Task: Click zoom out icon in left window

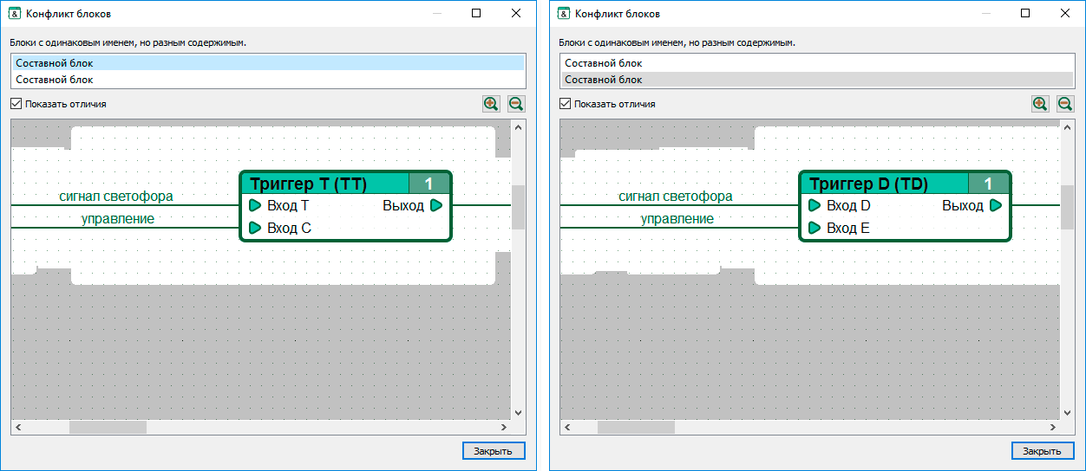Action: pyautogui.click(x=516, y=104)
